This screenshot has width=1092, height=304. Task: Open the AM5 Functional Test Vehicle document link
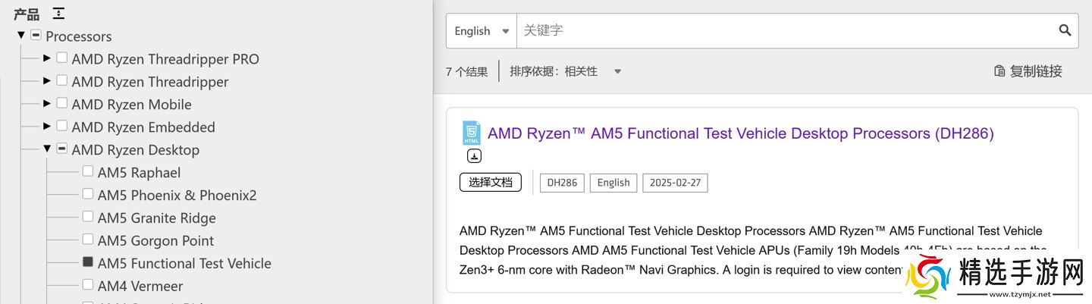point(740,133)
